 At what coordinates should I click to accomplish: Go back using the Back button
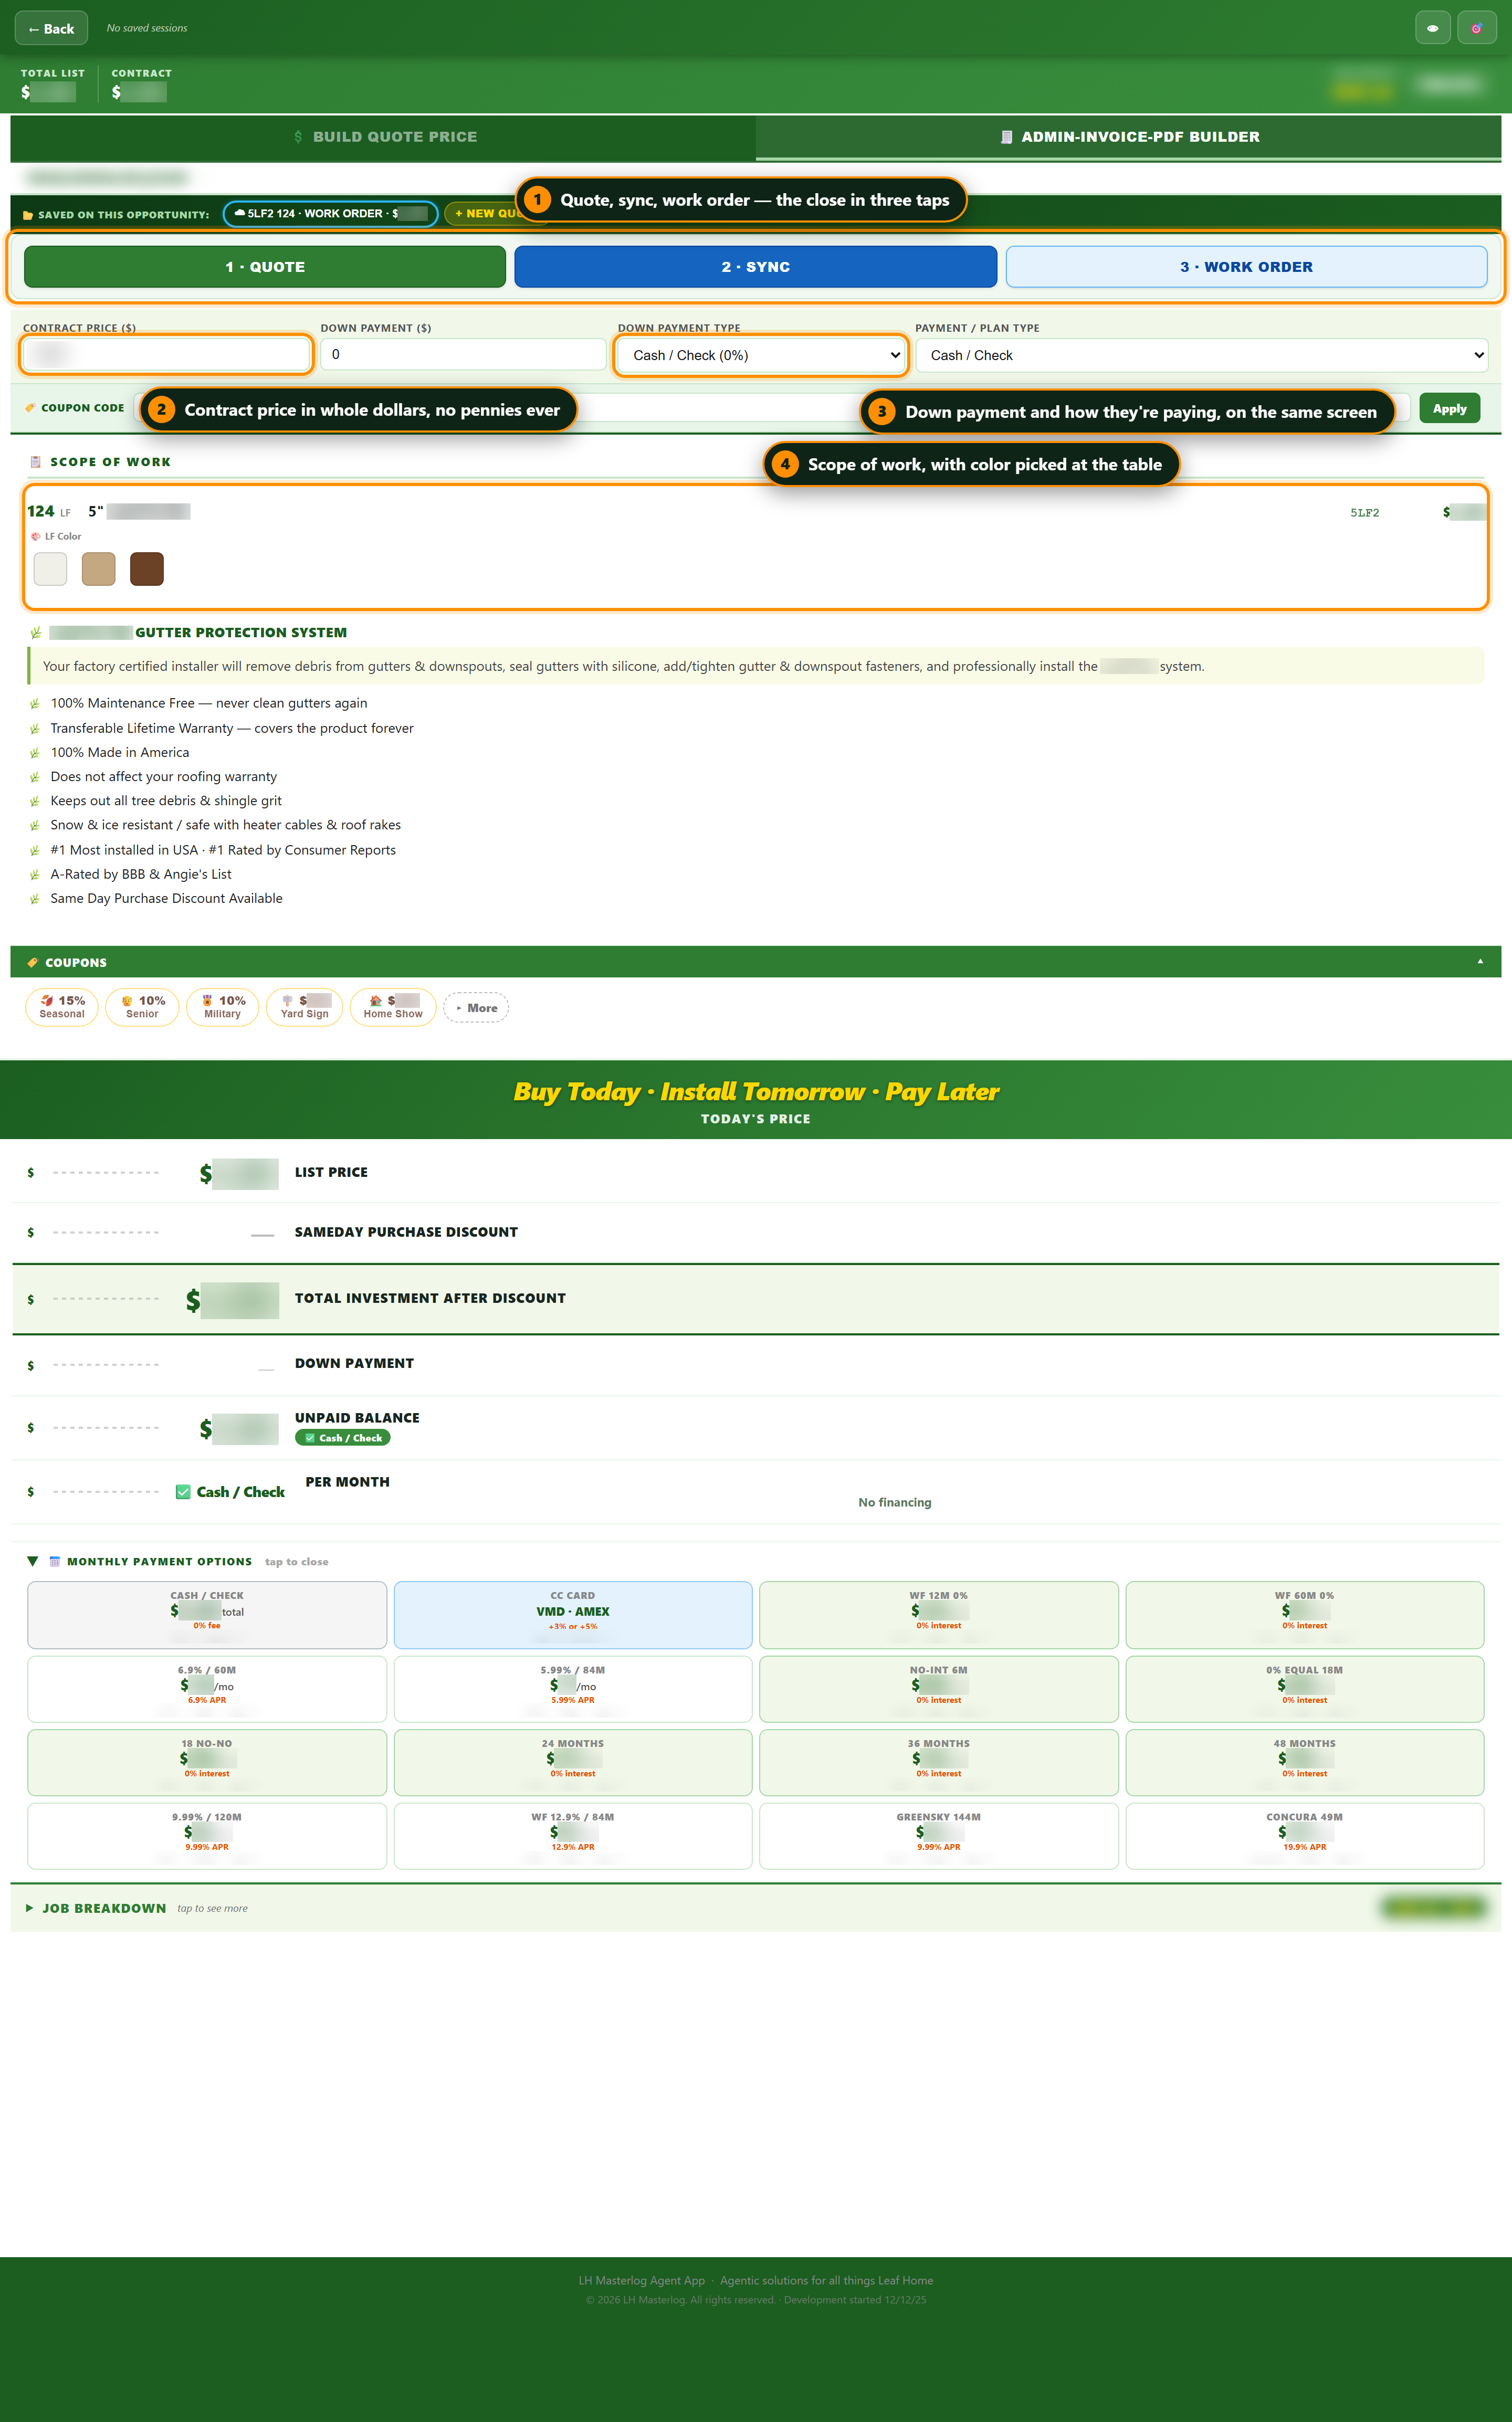pyautogui.click(x=51, y=28)
